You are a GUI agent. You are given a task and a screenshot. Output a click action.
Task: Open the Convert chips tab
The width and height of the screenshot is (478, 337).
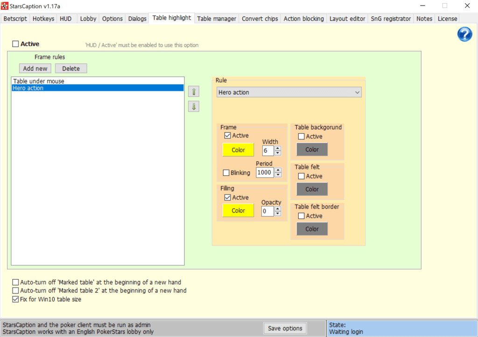pyautogui.click(x=260, y=19)
